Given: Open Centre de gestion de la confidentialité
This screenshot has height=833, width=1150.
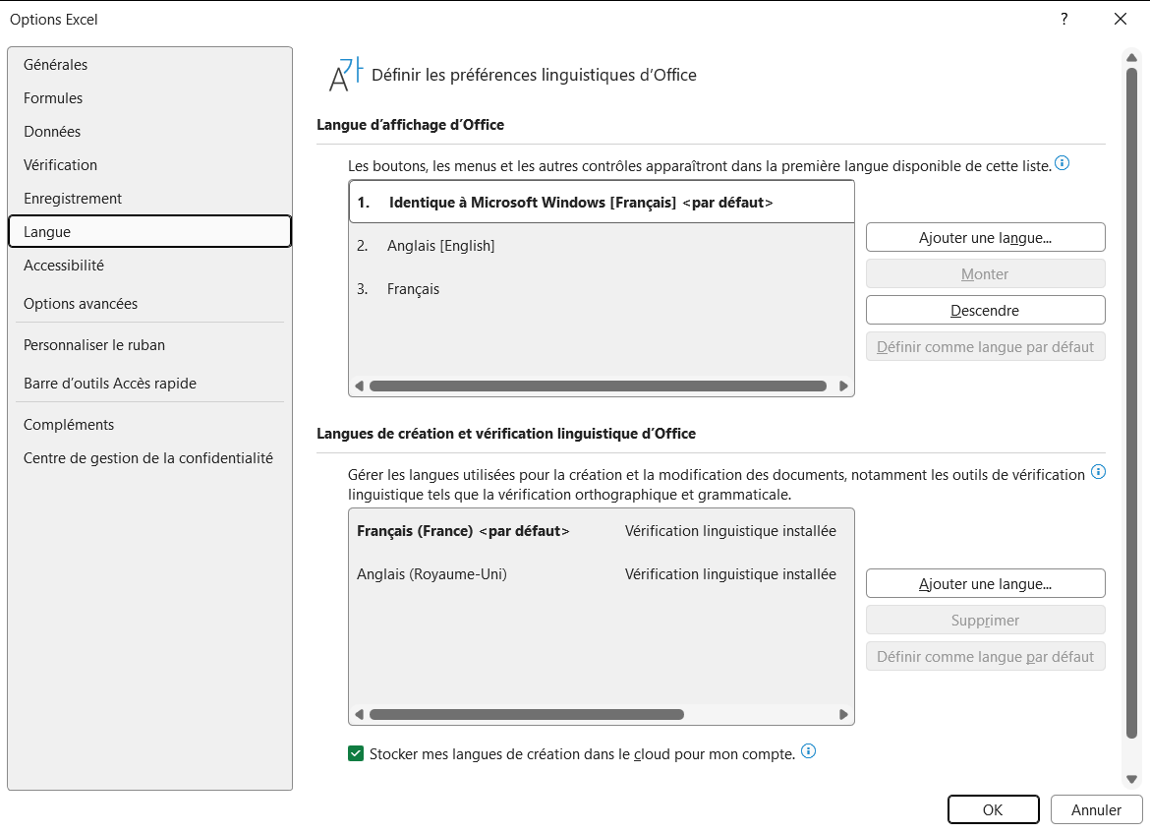Looking at the screenshot, I should coord(149,458).
